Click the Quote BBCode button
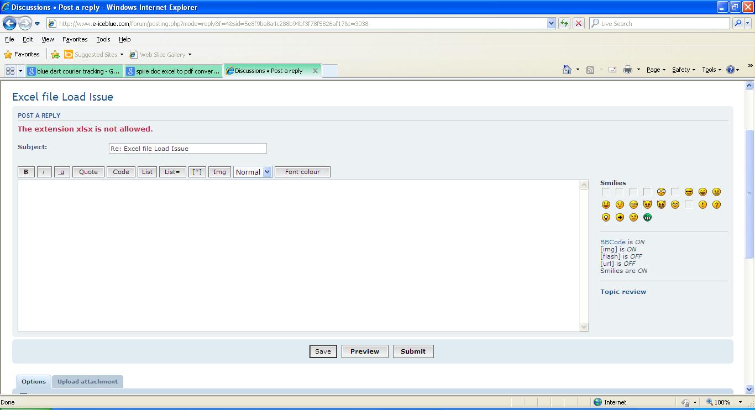Screen dimensions: 755x410 pos(88,172)
